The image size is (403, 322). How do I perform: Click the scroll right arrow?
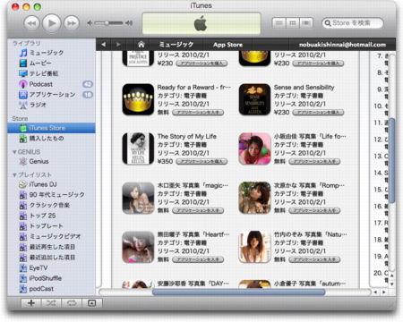click(383, 292)
